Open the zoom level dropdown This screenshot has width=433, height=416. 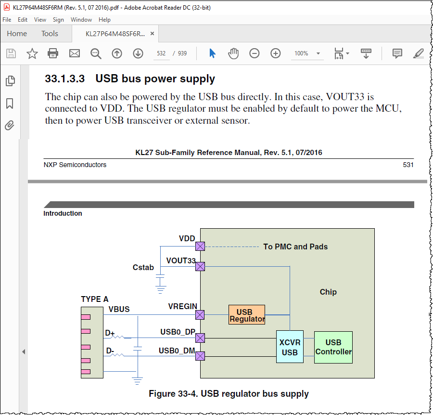[x=317, y=53]
